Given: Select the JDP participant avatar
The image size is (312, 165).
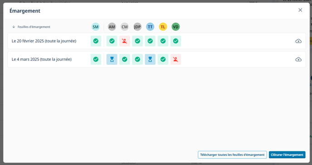Looking at the screenshot, I should click(x=137, y=27).
